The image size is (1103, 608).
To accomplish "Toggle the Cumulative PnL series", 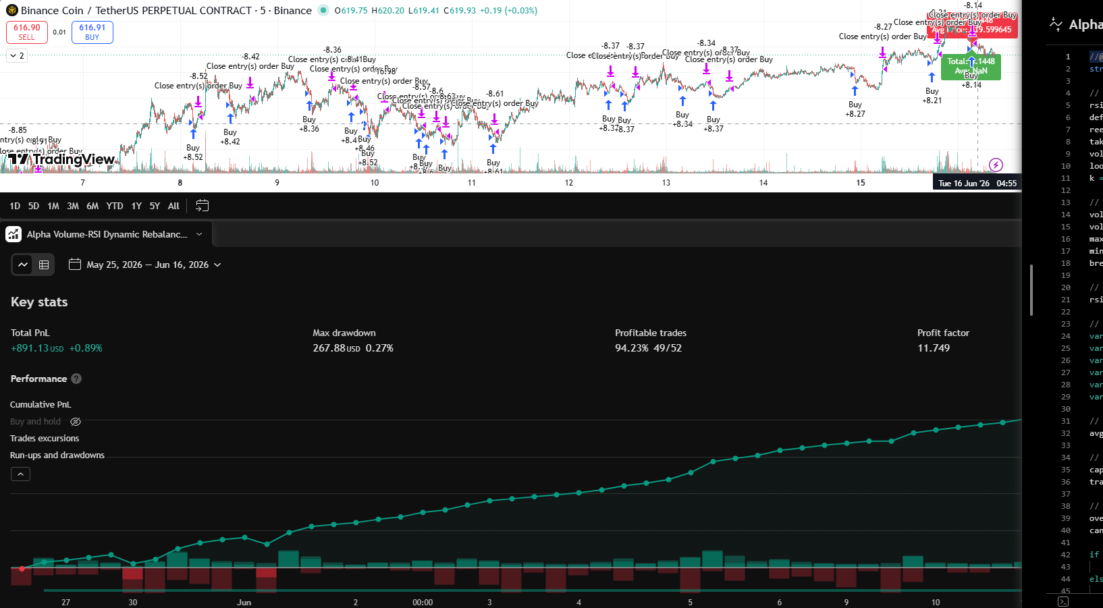I will [41, 405].
